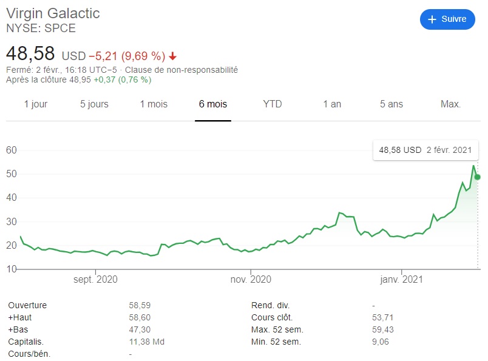The image size is (488, 361).
Task: Click the Virgin Galactic company title
Action: click(53, 13)
